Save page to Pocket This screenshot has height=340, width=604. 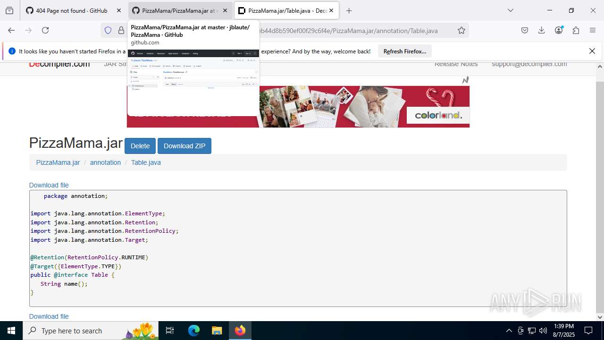coord(525,30)
